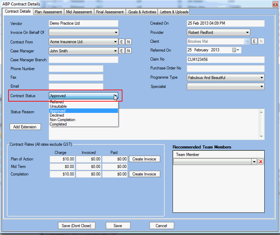Click Save (Dont Close) button

click(77, 226)
